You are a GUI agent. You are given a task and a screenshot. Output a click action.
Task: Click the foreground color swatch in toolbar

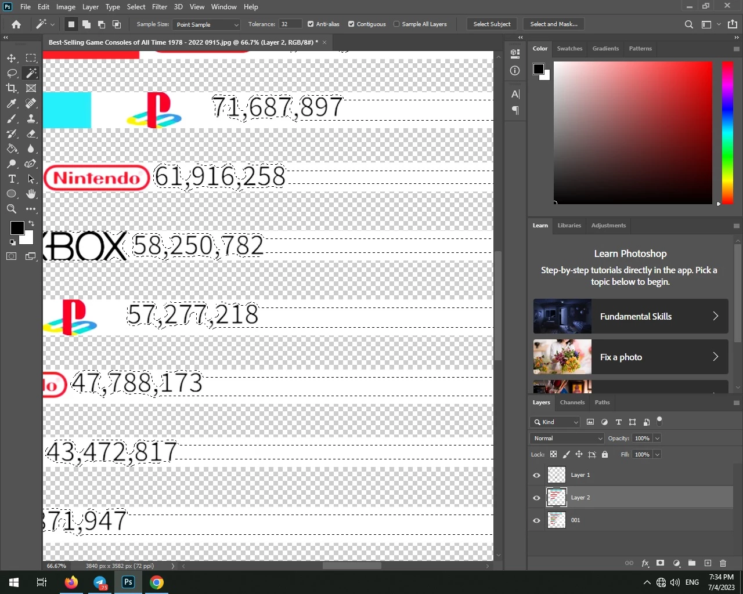[17, 228]
